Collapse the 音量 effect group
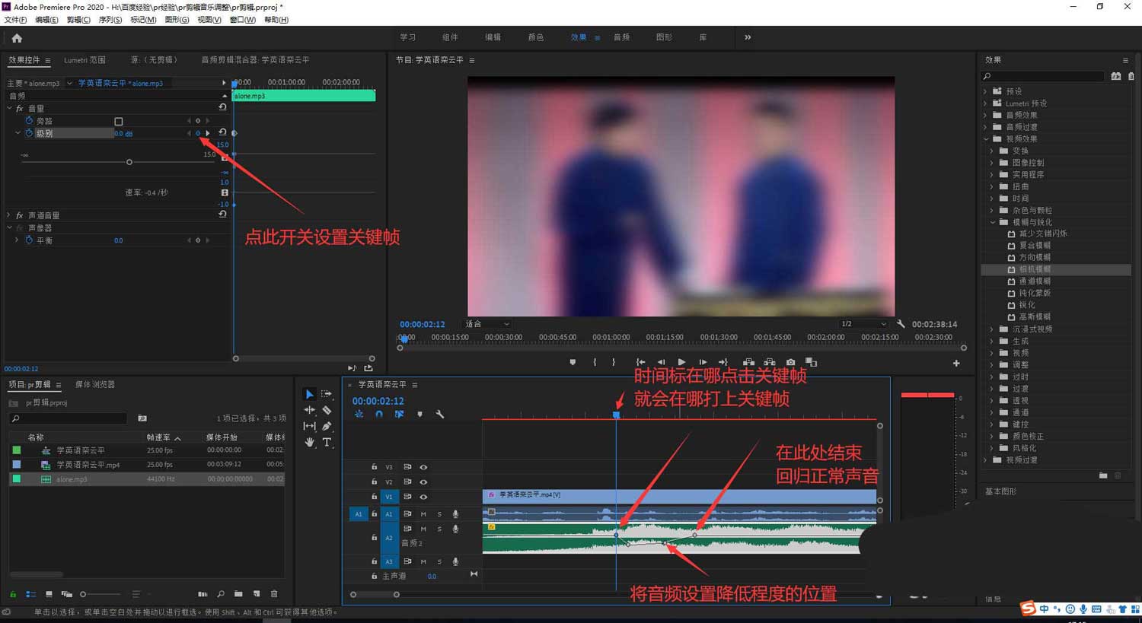Viewport: 1142px width, 623px height. [9, 109]
